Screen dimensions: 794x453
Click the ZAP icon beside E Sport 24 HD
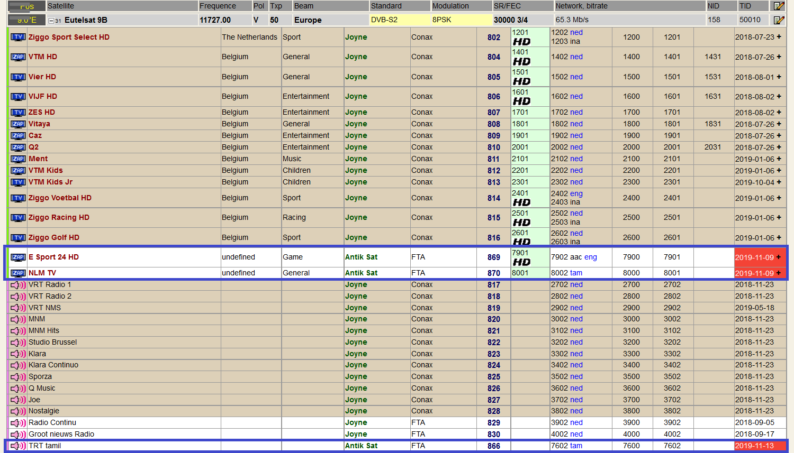tap(19, 257)
